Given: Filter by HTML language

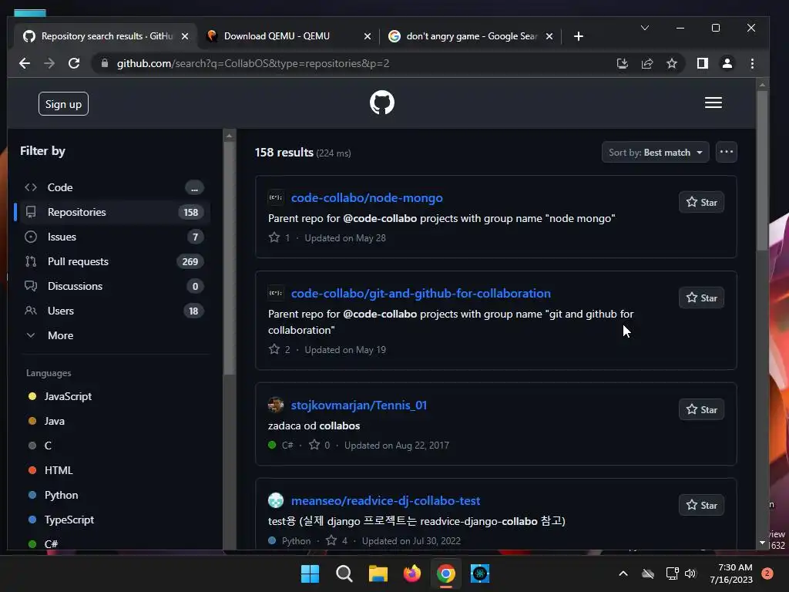Looking at the screenshot, I should [59, 470].
